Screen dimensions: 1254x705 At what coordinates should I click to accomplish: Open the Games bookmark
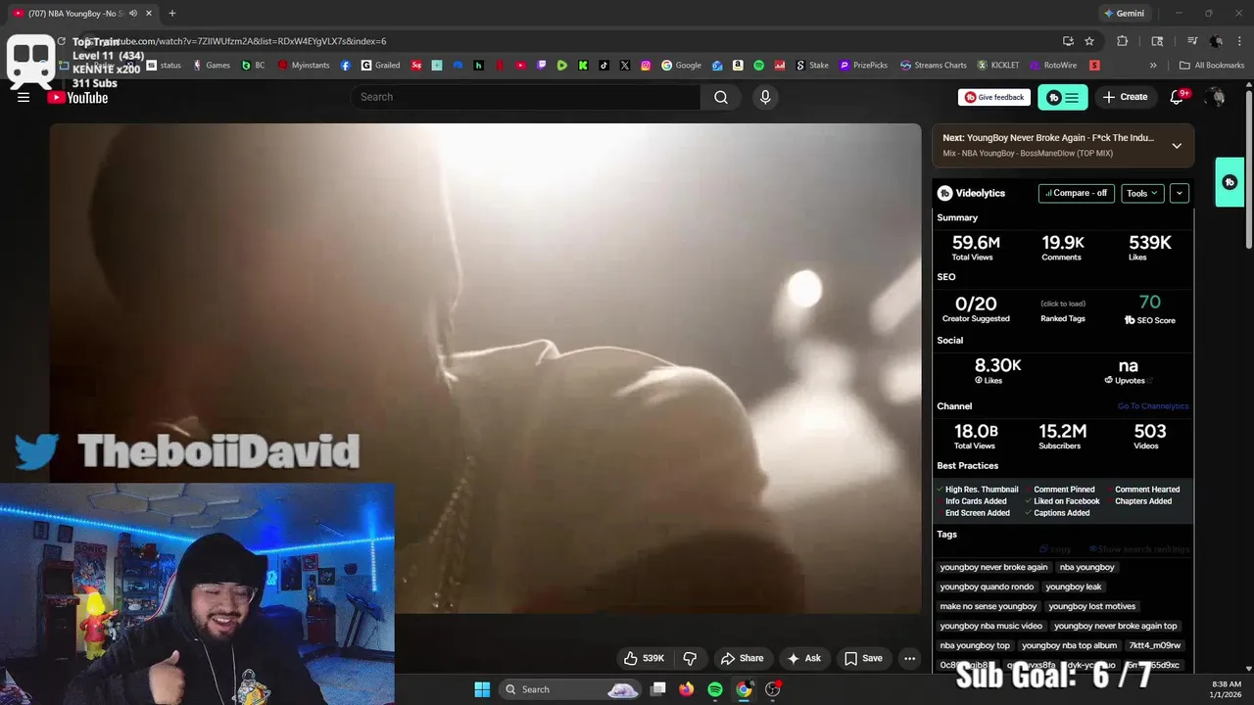coord(212,66)
